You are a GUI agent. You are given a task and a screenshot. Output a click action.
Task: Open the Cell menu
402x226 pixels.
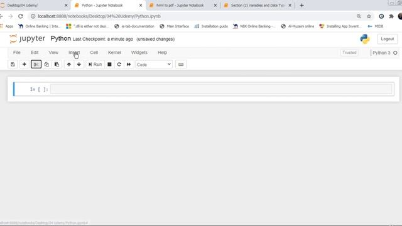coord(94,53)
